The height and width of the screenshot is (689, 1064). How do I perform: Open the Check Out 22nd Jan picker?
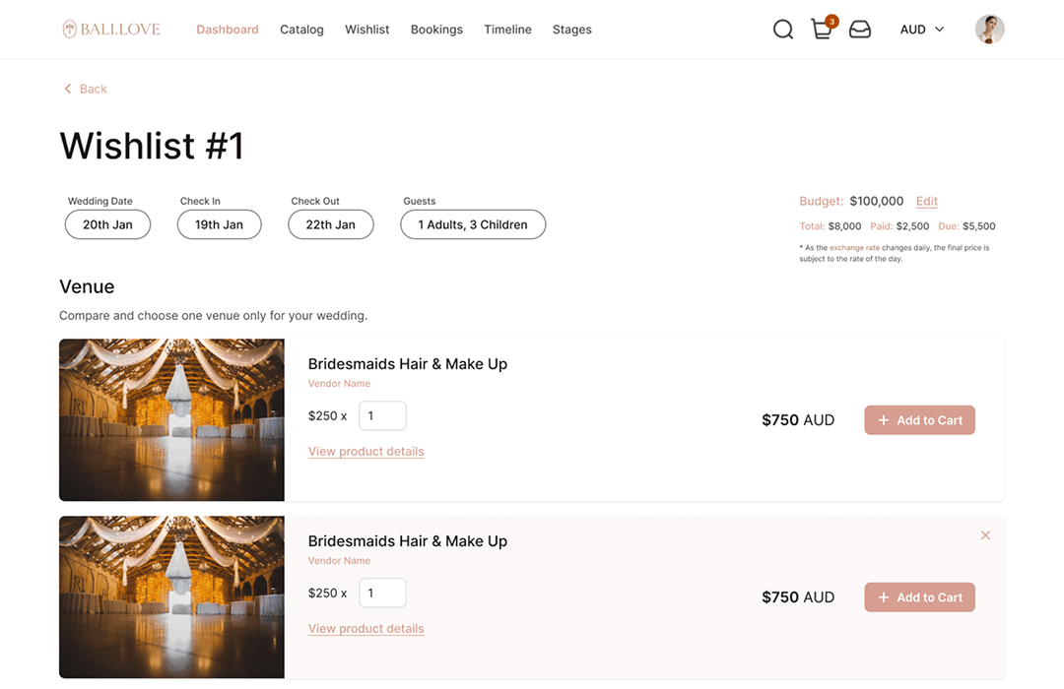pyautogui.click(x=331, y=224)
